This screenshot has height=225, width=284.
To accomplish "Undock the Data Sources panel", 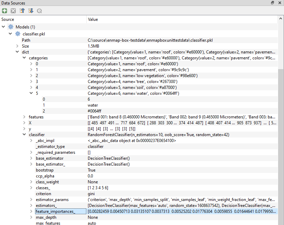I will pos(273,3).
